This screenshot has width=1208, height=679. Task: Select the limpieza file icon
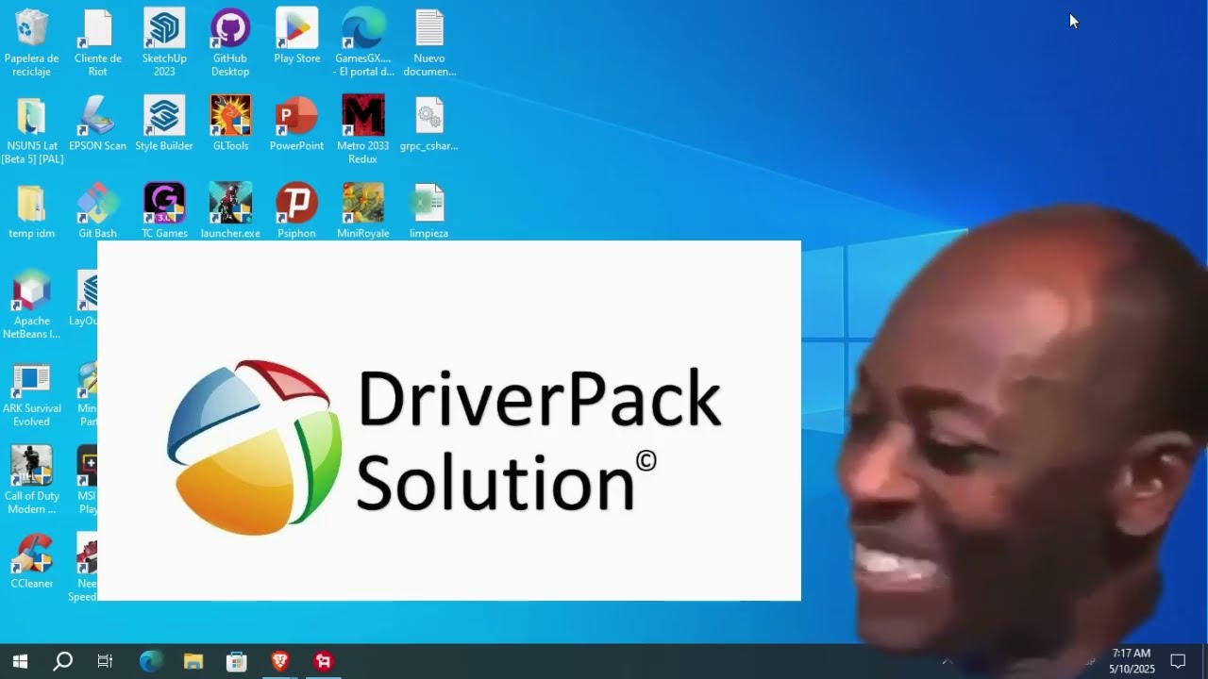[x=429, y=211]
